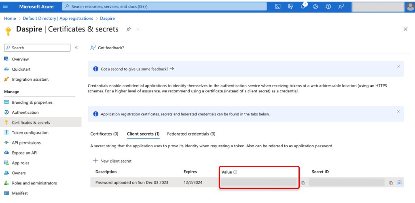Switch to the Certificates (0) tab
The image size is (415, 203).
tap(104, 134)
